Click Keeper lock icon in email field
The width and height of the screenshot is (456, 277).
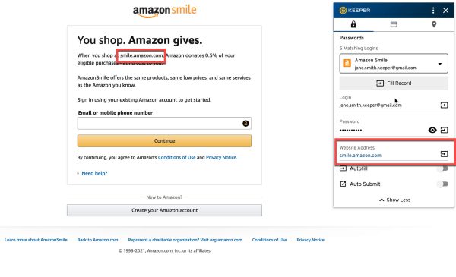click(x=245, y=124)
